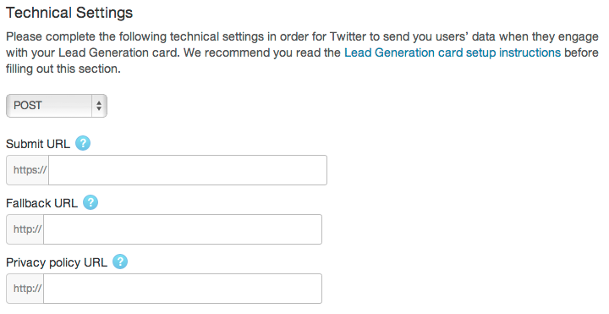Click the https:// prefix in Submit URL
The width and height of the screenshot is (609, 314).
point(28,170)
